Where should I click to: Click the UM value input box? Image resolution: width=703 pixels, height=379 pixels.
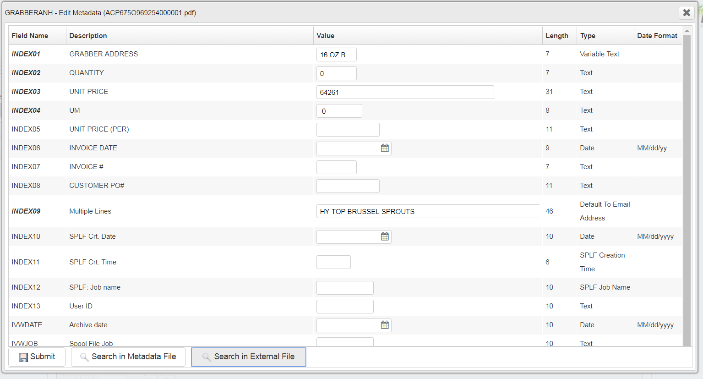coord(339,111)
